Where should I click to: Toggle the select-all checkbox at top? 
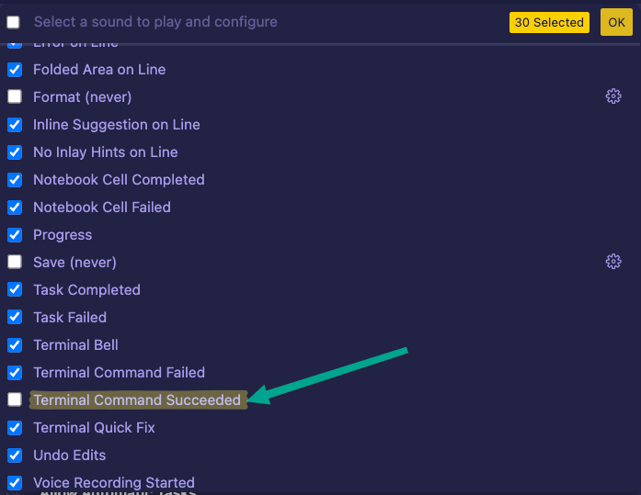pyautogui.click(x=14, y=22)
